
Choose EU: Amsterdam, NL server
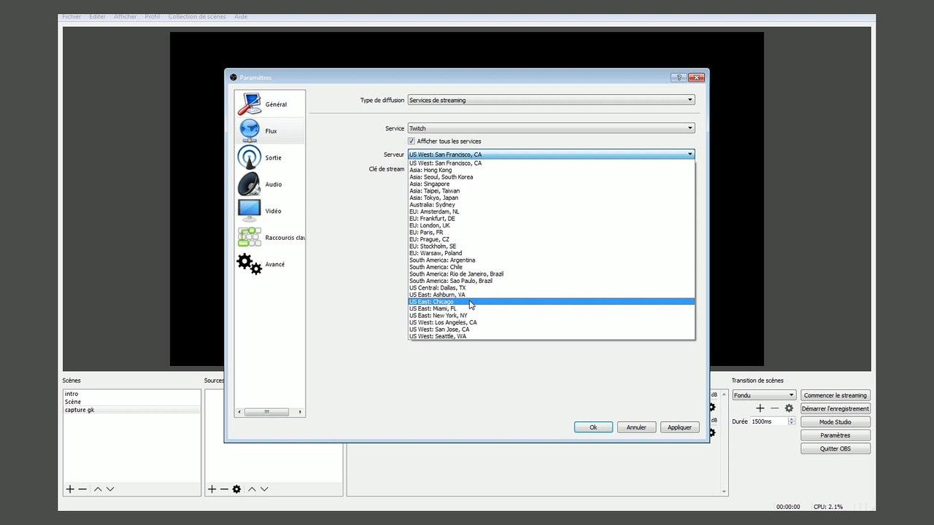coord(551,211)
